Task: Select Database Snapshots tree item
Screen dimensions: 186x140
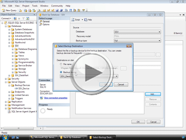Action: [25, 33]
